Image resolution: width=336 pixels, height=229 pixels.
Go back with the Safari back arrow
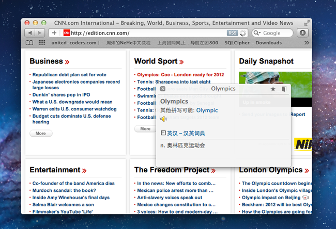pos(30,33)
